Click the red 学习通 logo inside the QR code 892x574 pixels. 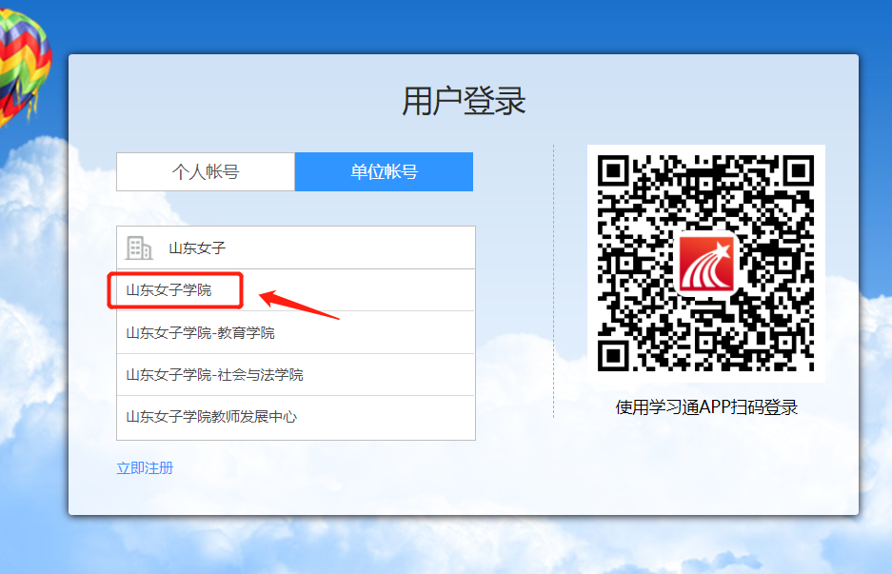click(x=706, y=264)
